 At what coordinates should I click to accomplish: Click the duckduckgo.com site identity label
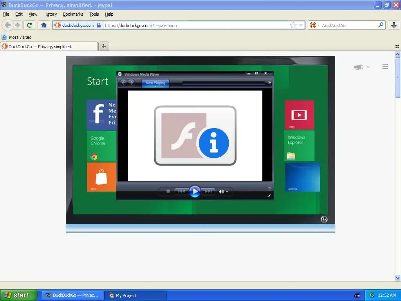click(78, 25)
